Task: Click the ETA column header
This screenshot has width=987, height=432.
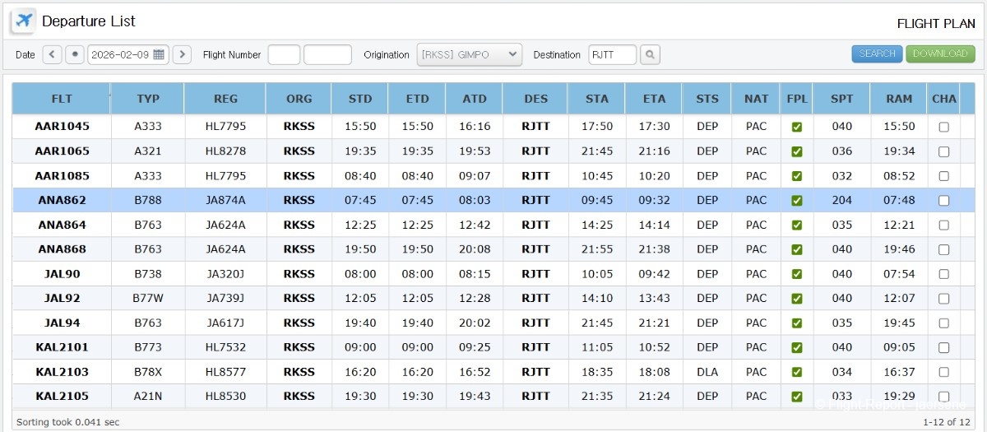Action: pyautogui.click(x=654, y=99)
